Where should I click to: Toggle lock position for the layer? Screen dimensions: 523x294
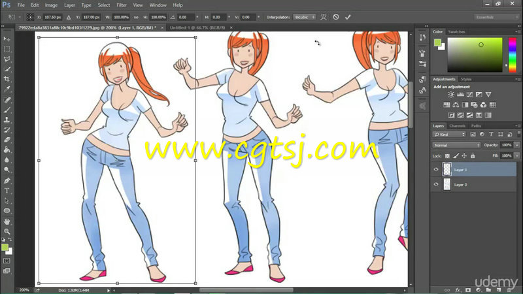point(464,155)
